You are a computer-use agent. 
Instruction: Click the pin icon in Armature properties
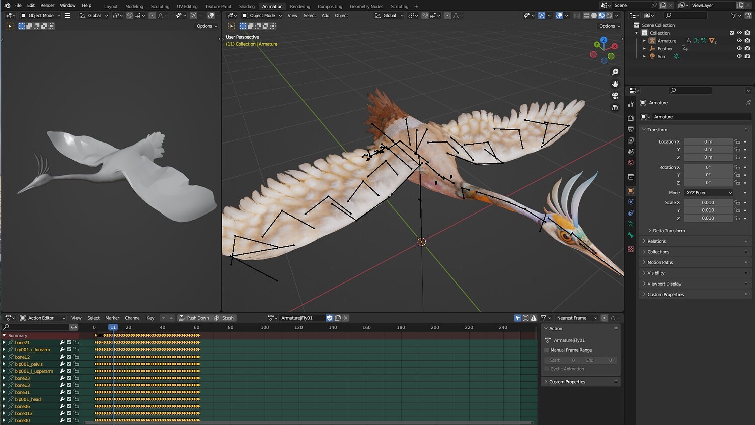pos(748,103)
